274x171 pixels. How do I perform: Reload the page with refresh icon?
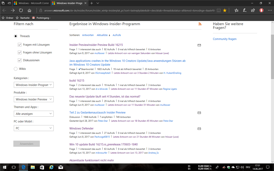[x=21, y=10]
